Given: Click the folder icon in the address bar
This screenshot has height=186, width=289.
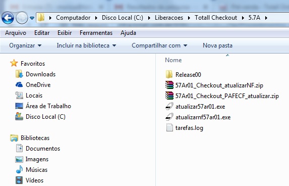Looking at the screenshot, I should [x=41, y=18].
